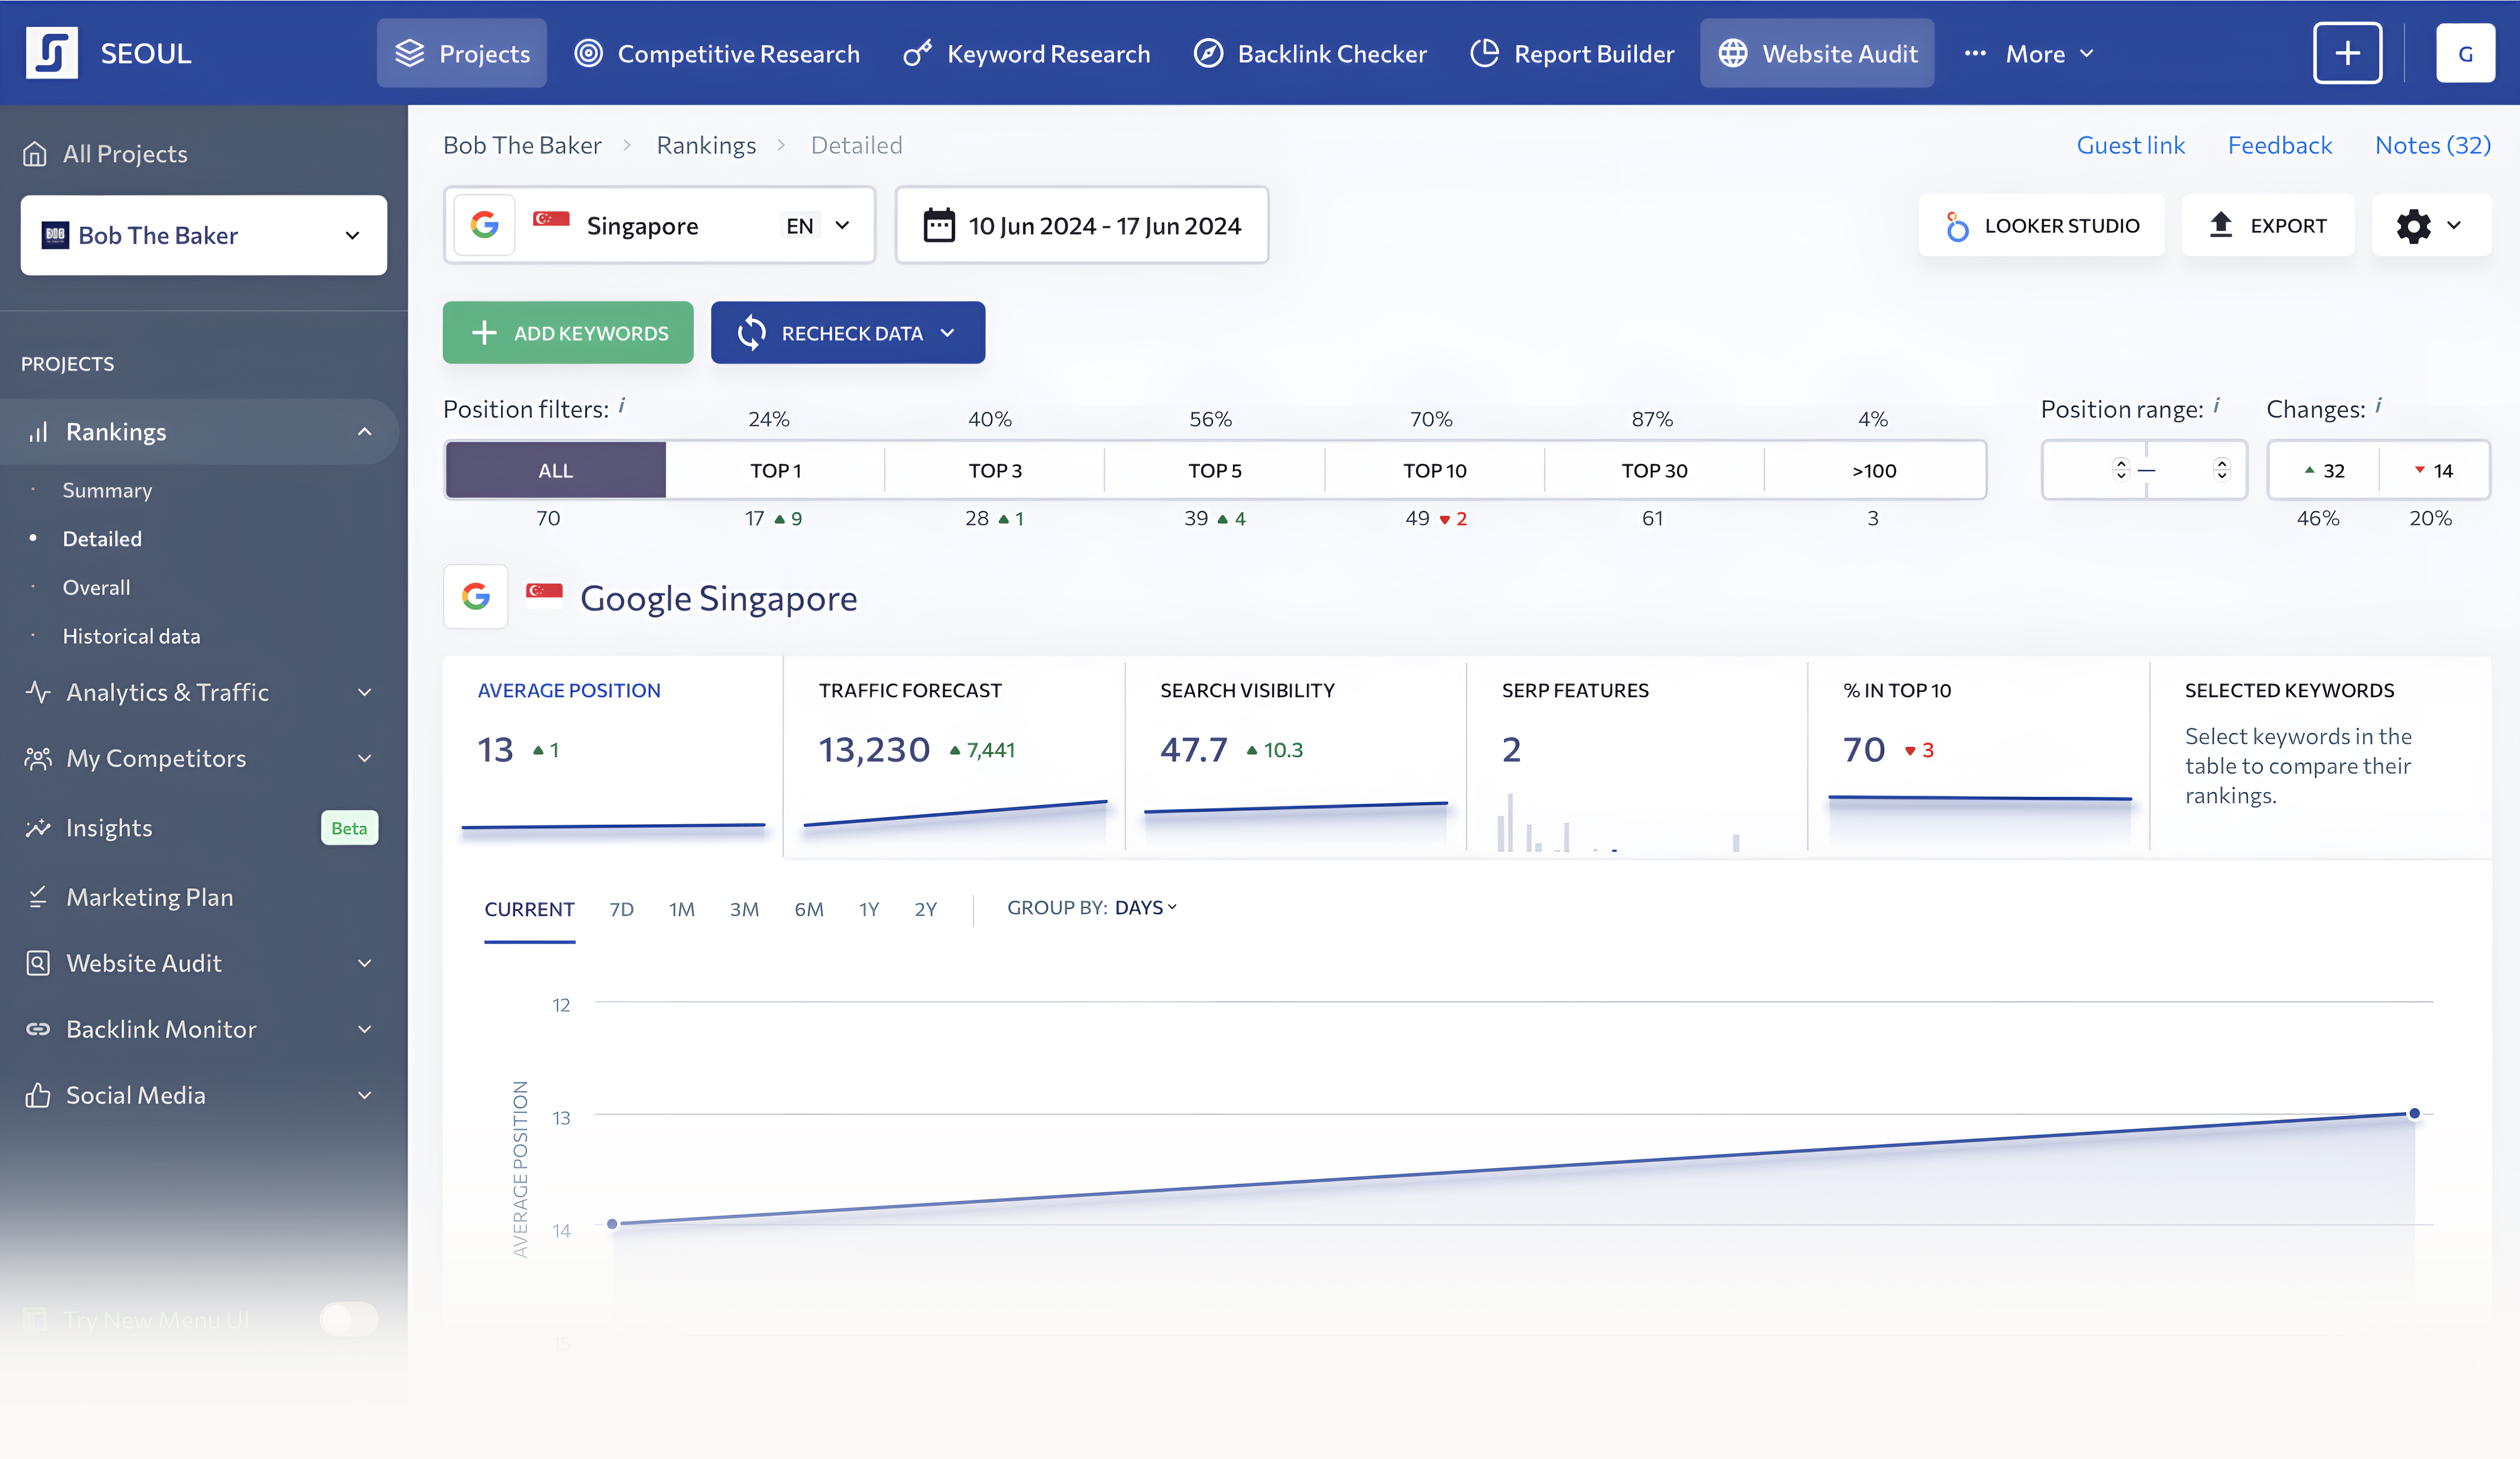This screenshot has width=2520, height=1459.
Task: Click the Analytics & Traffic pulse icon
Action: pyautogui.click(x=38, y=692)
